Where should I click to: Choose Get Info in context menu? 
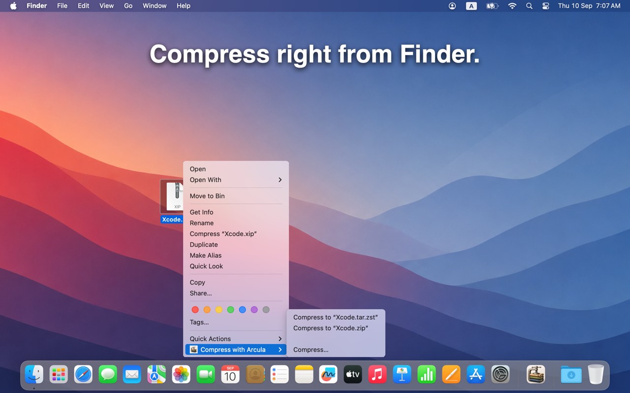pos(236,212)
